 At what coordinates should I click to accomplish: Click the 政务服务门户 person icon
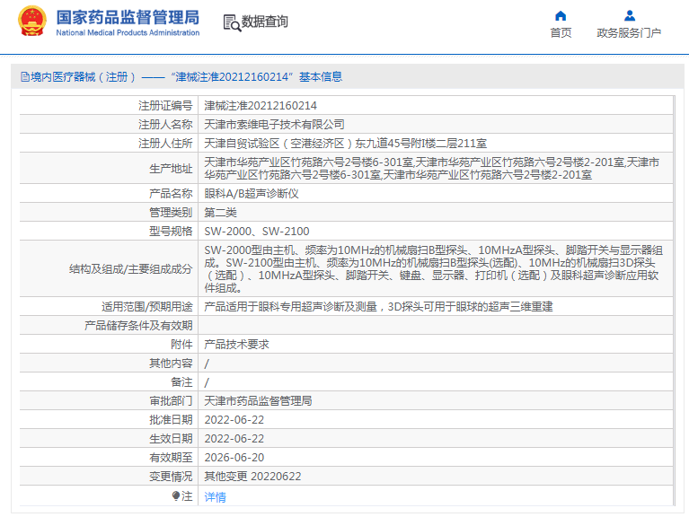click(629, 15)
